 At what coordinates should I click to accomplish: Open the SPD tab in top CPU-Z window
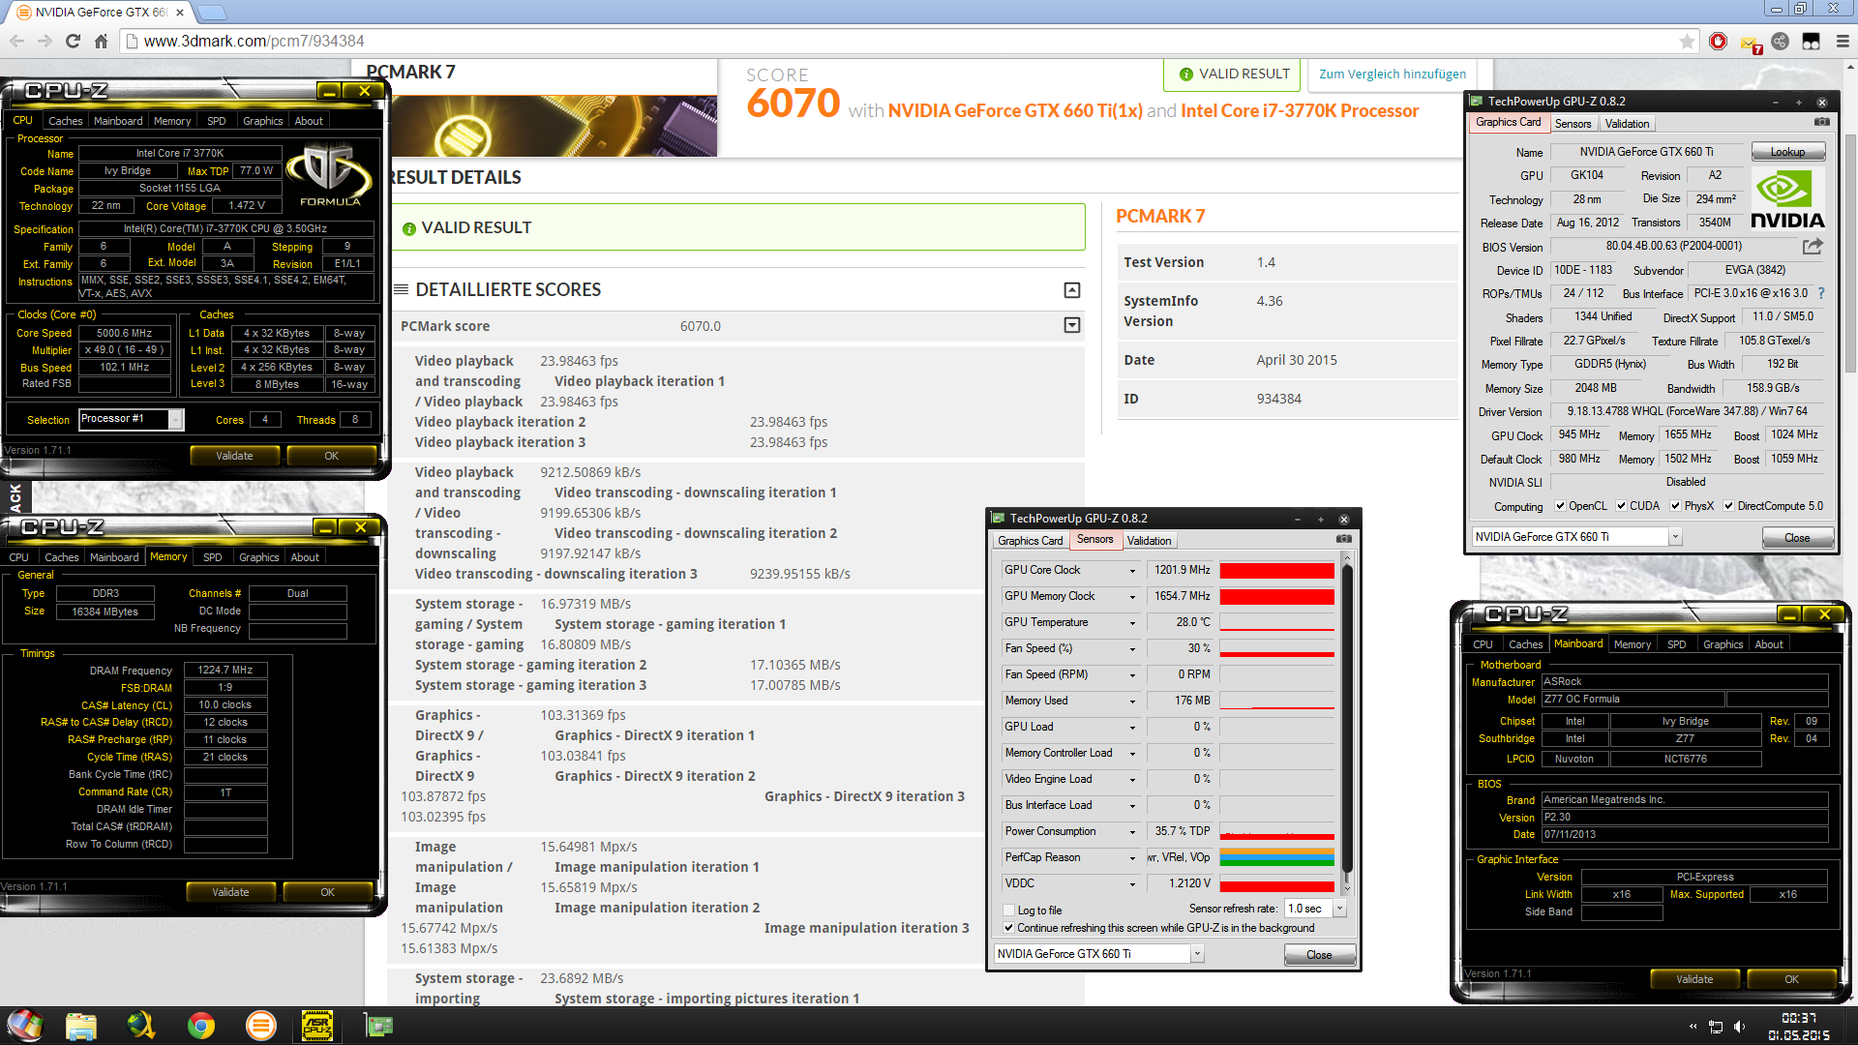coord(216,121)
